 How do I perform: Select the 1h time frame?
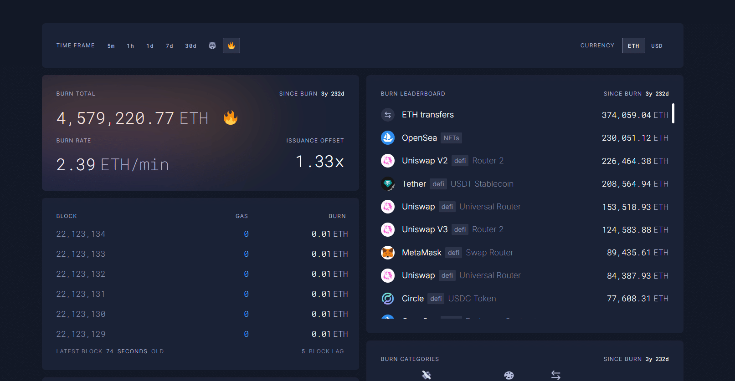pos(130,46)
